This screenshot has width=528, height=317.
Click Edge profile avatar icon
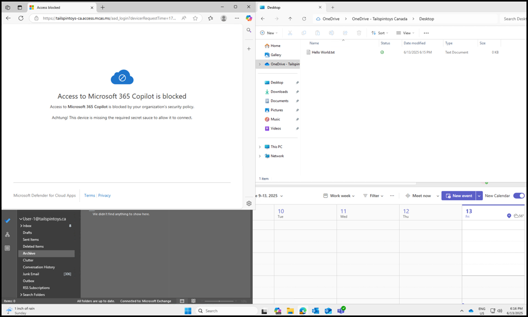click(224, 18)
